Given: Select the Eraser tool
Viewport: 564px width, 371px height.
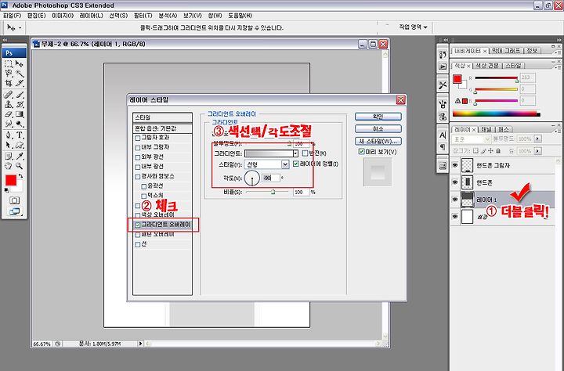Looking at the screenshot, I should point(9,114).
